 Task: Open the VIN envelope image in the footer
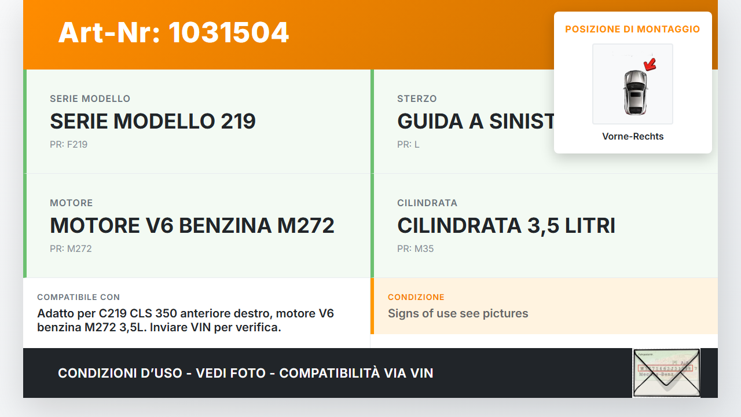tap(666, 373)
